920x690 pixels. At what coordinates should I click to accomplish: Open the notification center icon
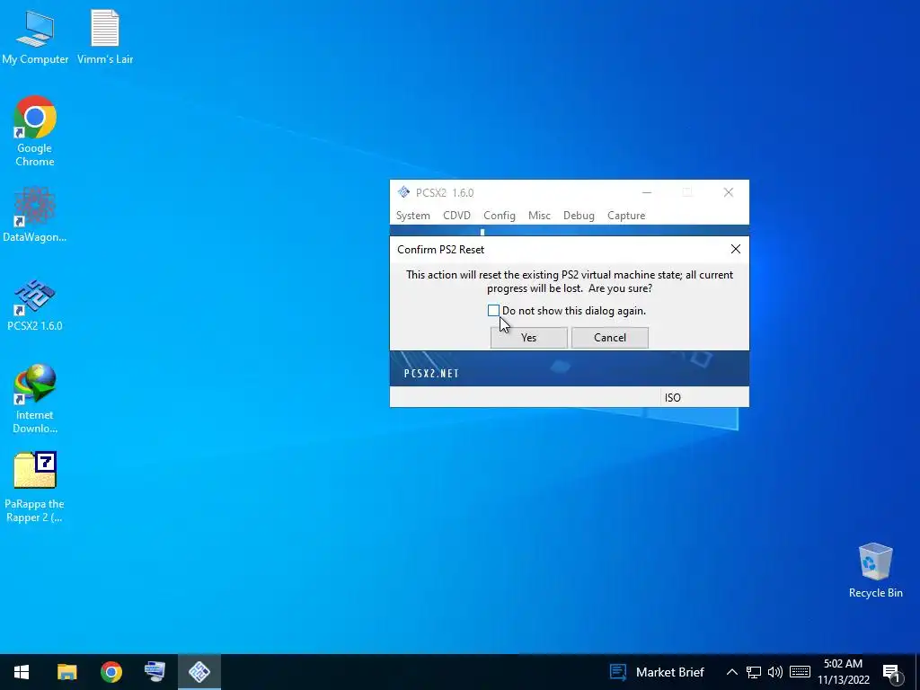point(891,673)
